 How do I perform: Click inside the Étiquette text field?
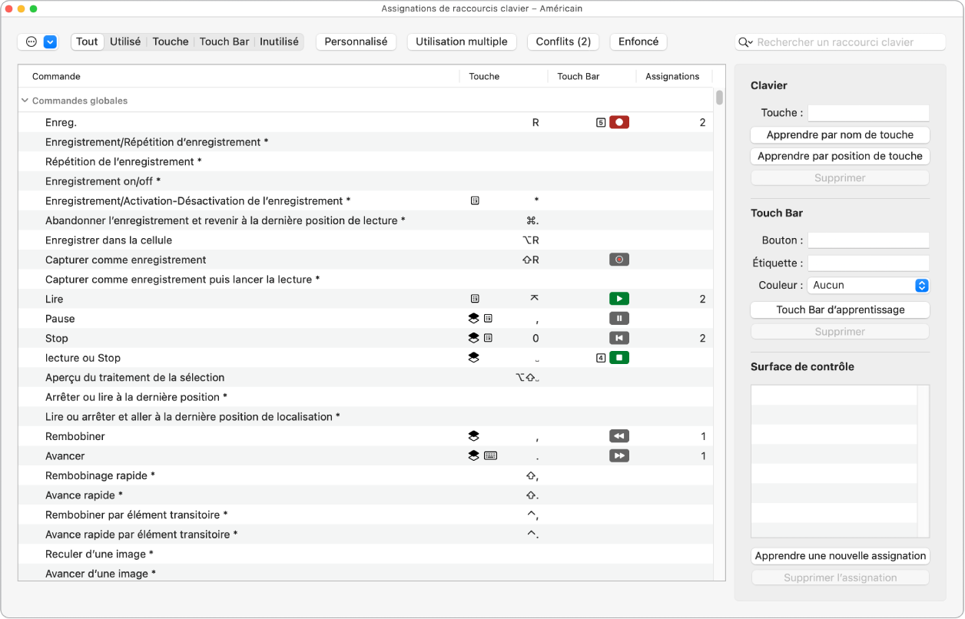[868, 263]
